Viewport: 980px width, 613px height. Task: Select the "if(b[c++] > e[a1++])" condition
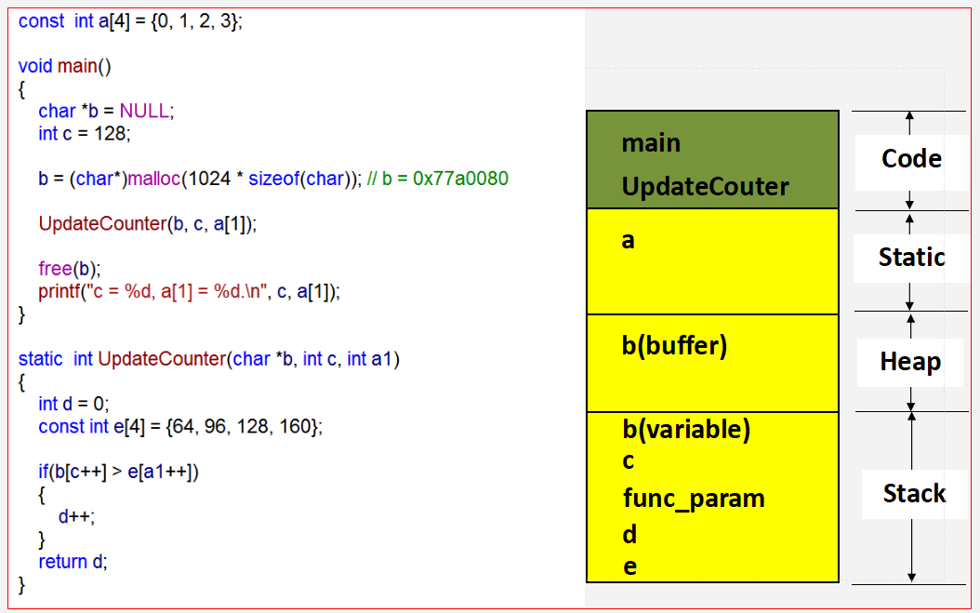click(118, 472)
